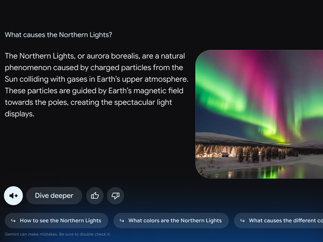This screenshot has height=242, width=323.
Task: Click arrow icon in 'How to see' chip
Action: point(13,221)
